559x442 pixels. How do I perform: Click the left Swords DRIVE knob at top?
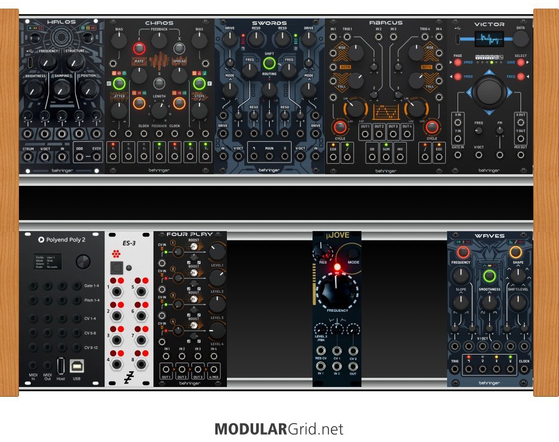tap(230, 39)
